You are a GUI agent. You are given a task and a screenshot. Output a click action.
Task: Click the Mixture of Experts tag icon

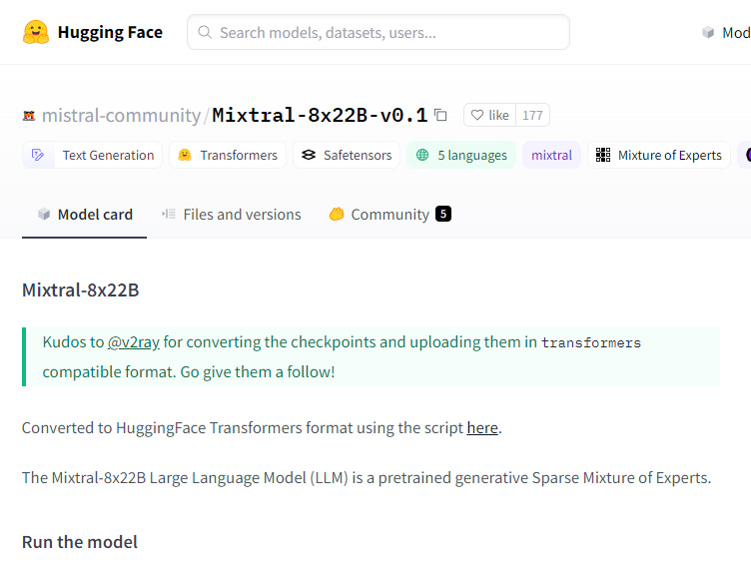click(x=603, y=155)
